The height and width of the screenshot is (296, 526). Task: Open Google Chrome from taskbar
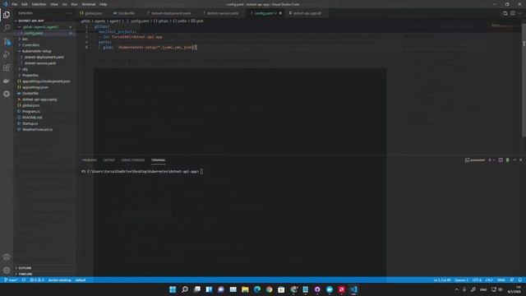point(270,289)
